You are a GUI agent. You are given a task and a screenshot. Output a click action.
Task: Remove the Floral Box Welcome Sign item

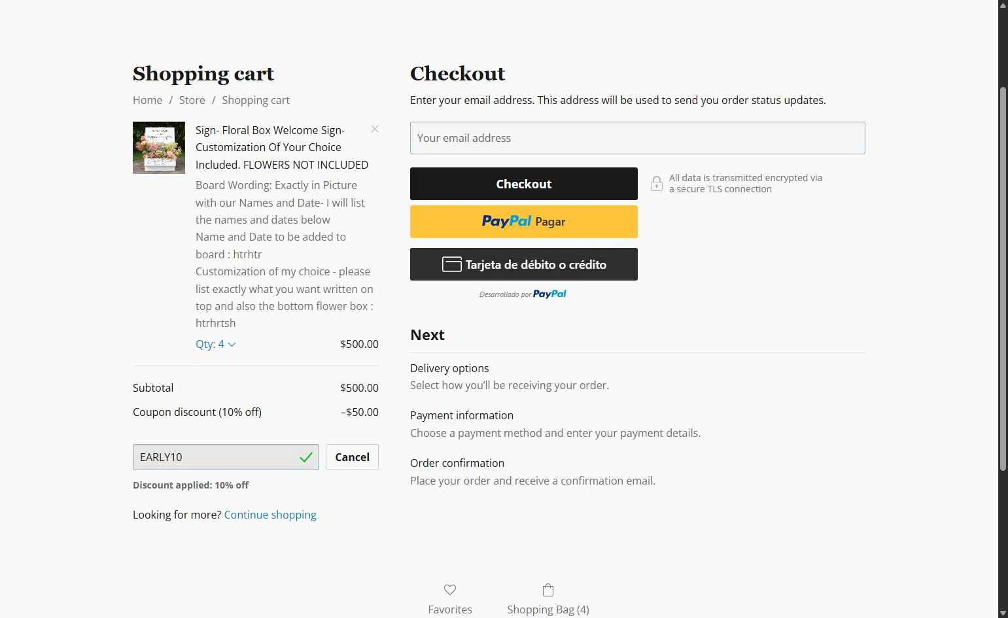(x=375, y=129)
